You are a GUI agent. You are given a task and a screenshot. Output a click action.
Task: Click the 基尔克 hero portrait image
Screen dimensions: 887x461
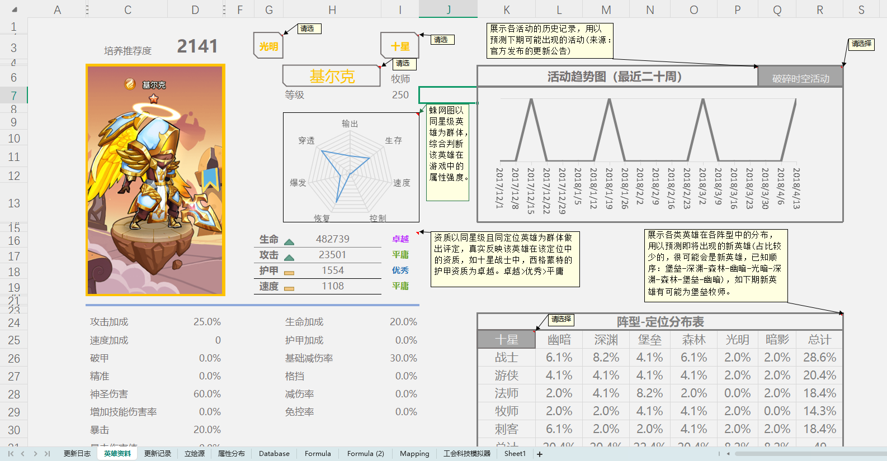point(155,180)
